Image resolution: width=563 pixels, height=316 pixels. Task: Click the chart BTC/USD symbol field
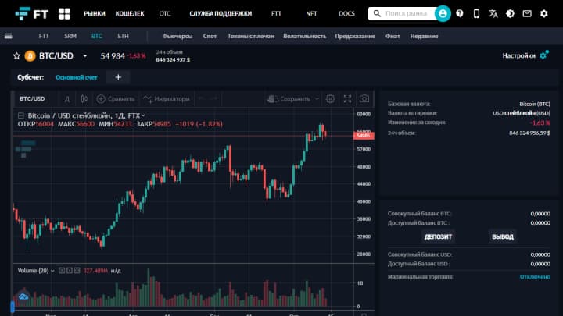32,99
